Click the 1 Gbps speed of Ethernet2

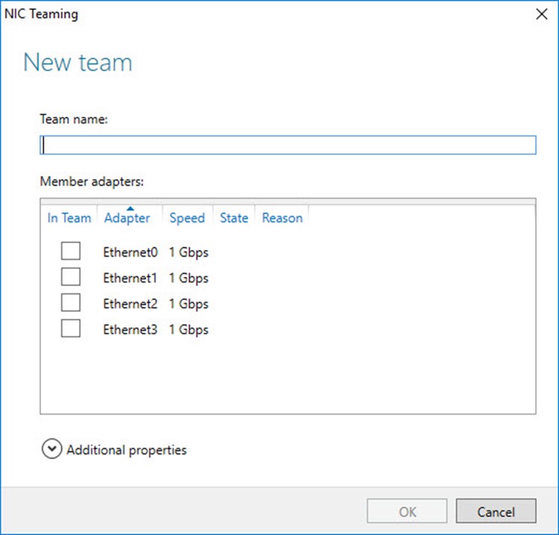coord(188,304)
